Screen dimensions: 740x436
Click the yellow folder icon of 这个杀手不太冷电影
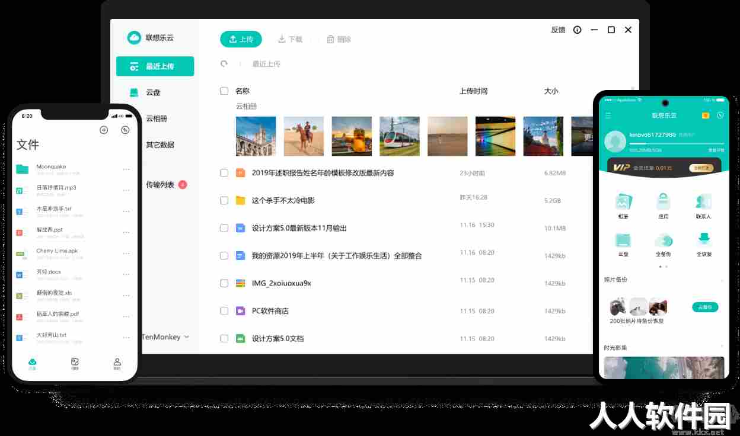[240, 200]
